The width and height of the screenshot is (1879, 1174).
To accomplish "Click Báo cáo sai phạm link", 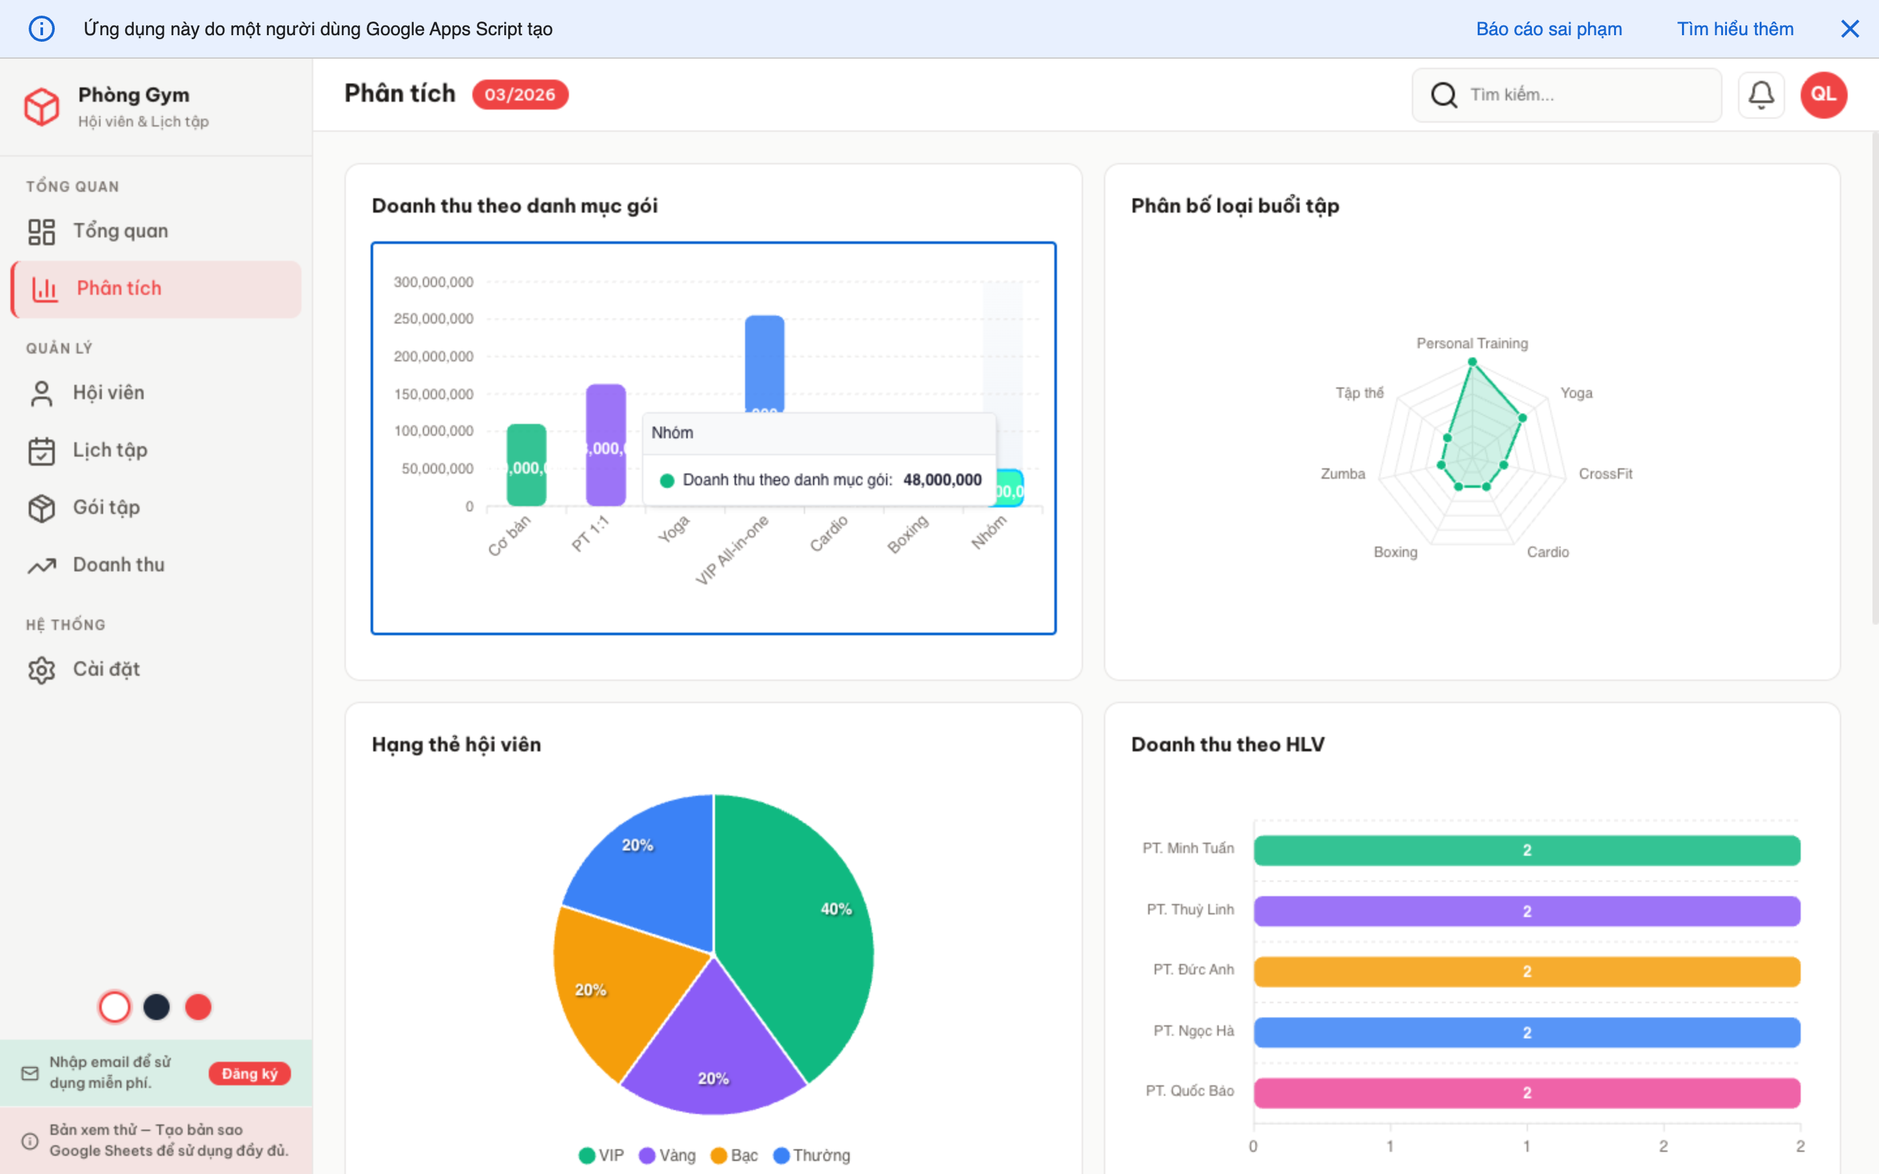I will (x=1548, y=29).
